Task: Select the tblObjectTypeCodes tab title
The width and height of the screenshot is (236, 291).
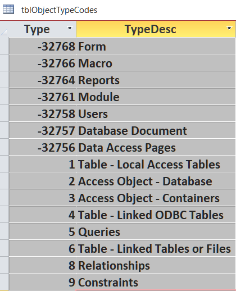Action: [59, 10]
